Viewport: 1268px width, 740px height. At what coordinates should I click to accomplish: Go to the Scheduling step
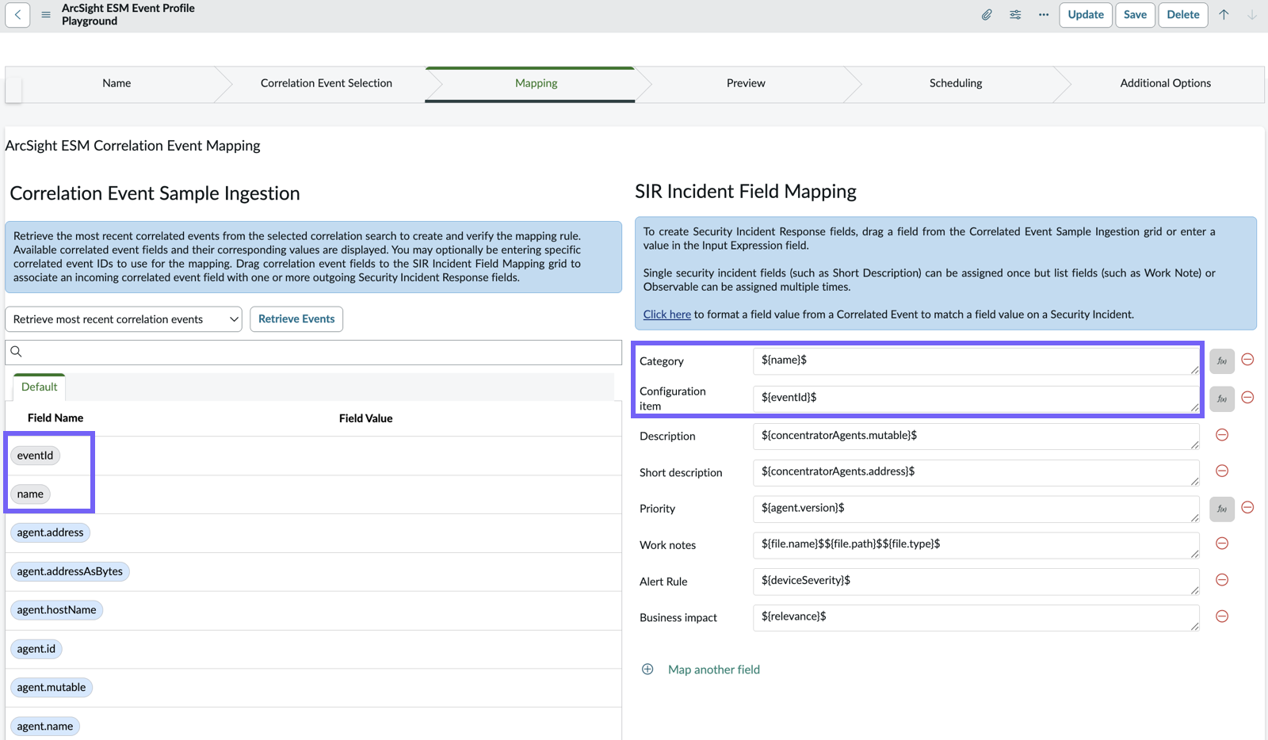pos(956,83)
